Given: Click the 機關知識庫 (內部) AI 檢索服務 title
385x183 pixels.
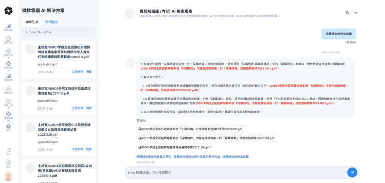Looking at the screenshot, I should pos(166,11).
